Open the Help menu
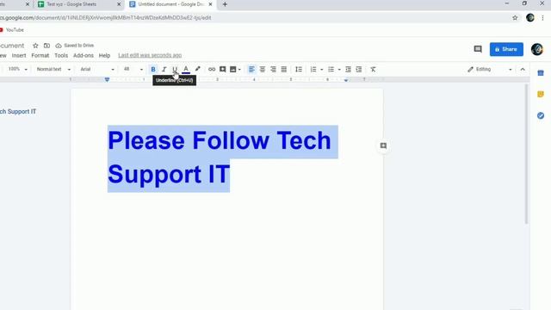Image resolution: width=551 pixels, height=310 pixels. pos(104,55)
